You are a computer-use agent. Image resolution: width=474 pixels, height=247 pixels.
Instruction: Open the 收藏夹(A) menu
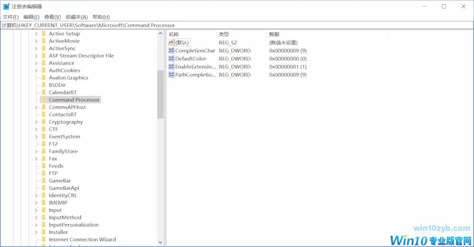76,17
